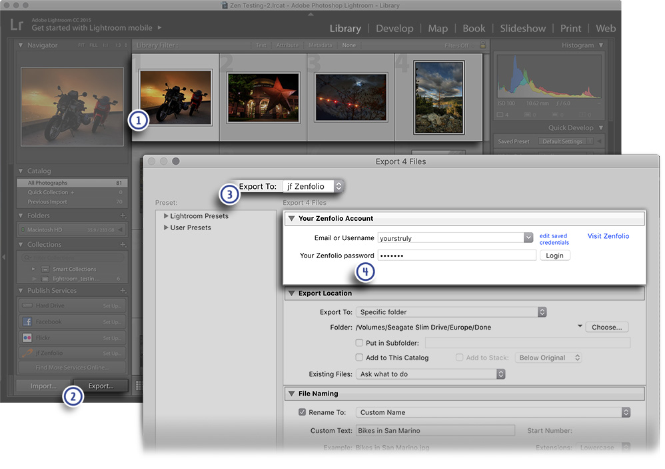Click the Export... button in Lightroom

click(x=101, y=386)
